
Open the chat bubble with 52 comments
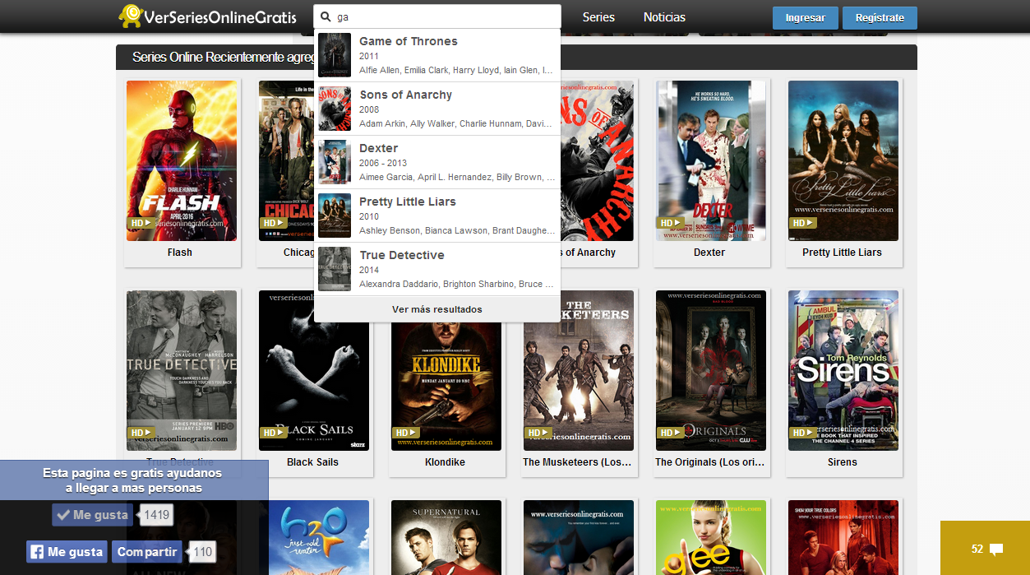coord(986,549)
